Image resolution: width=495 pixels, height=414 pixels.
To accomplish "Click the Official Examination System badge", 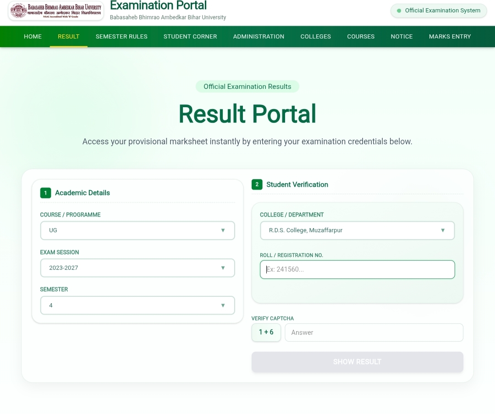I will coord(439,11).
